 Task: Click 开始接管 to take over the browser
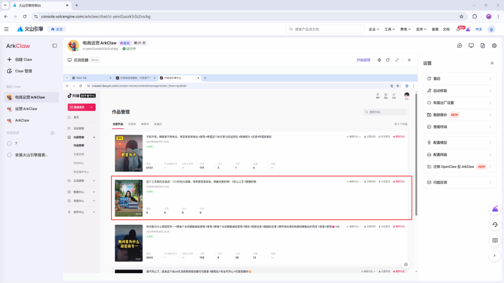(363, 60)
